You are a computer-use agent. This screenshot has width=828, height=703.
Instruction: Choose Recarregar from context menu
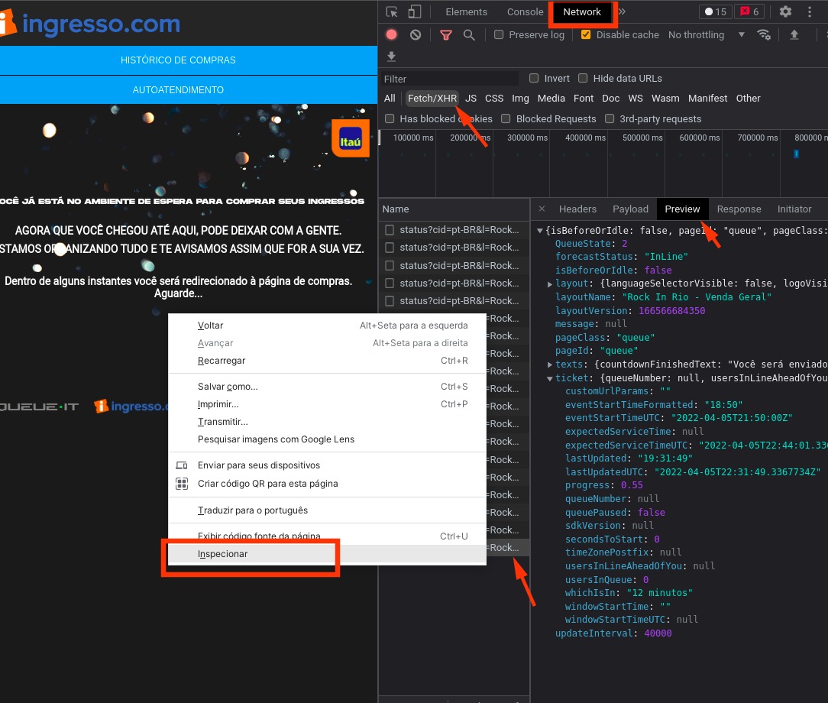327,360
